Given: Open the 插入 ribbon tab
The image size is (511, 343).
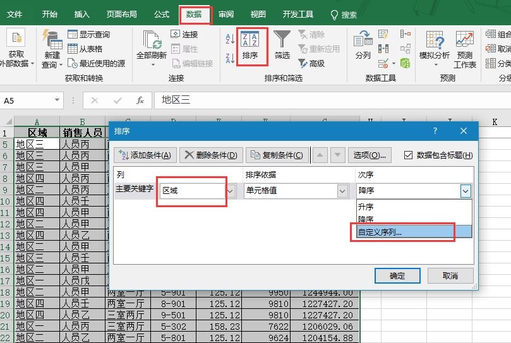Looking at the screenshot, I should pyautogui.click(x=81, y=15).
